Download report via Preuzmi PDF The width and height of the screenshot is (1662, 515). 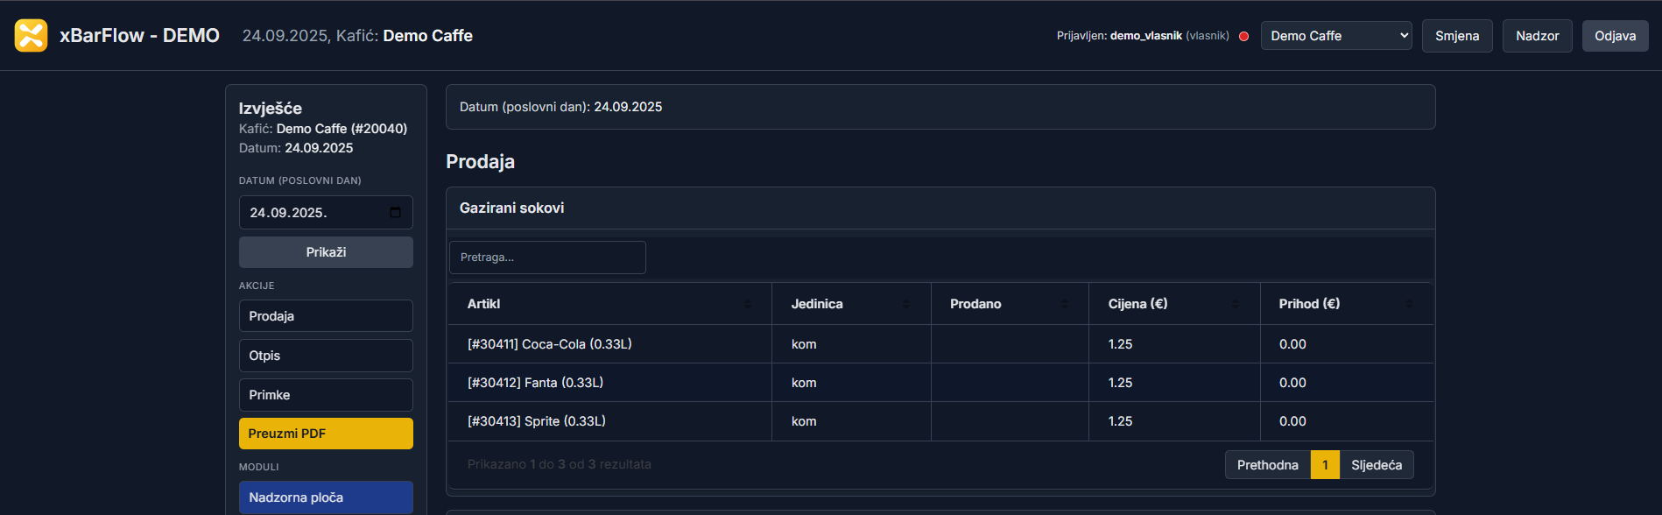pyautogui.click(x=326, y=434)
